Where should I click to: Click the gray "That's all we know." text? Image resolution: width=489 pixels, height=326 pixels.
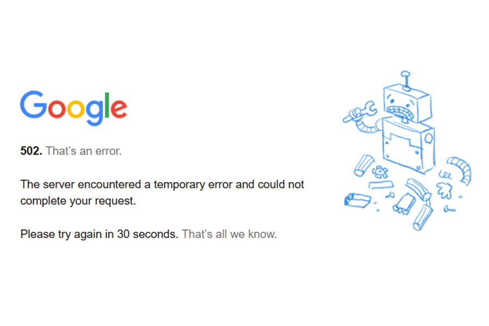tap(229, 234)
